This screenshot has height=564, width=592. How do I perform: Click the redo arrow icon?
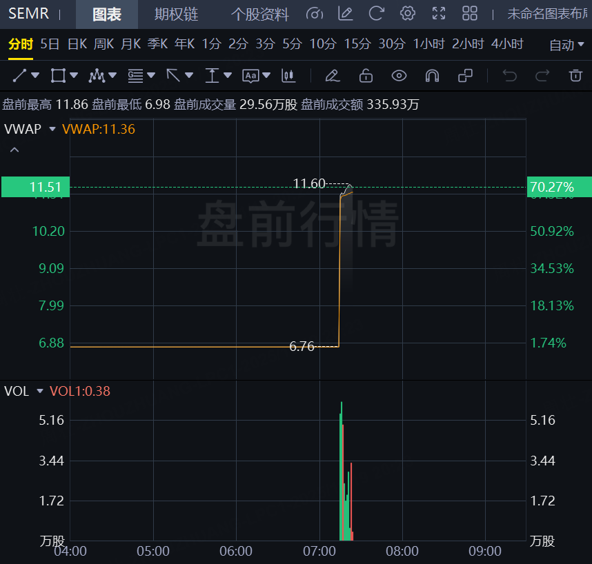(x=542, y=75)
